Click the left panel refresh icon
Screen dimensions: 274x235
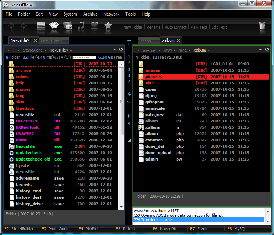pos(121,50)
